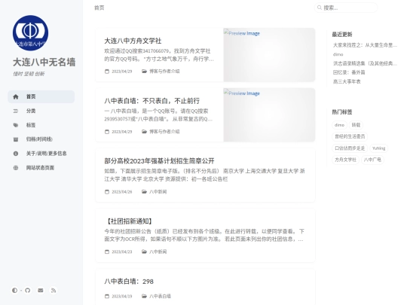Open the RSS feed icon
Viewport: 407px width, 305px height.
coord(54,290)
